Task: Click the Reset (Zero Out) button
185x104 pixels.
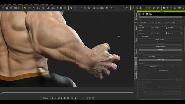Action: coord(160,40)
